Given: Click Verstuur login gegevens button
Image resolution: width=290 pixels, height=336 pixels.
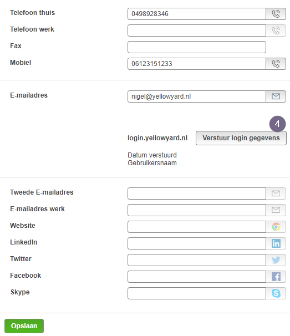Looking at the screenshot, I should point(241,138).
